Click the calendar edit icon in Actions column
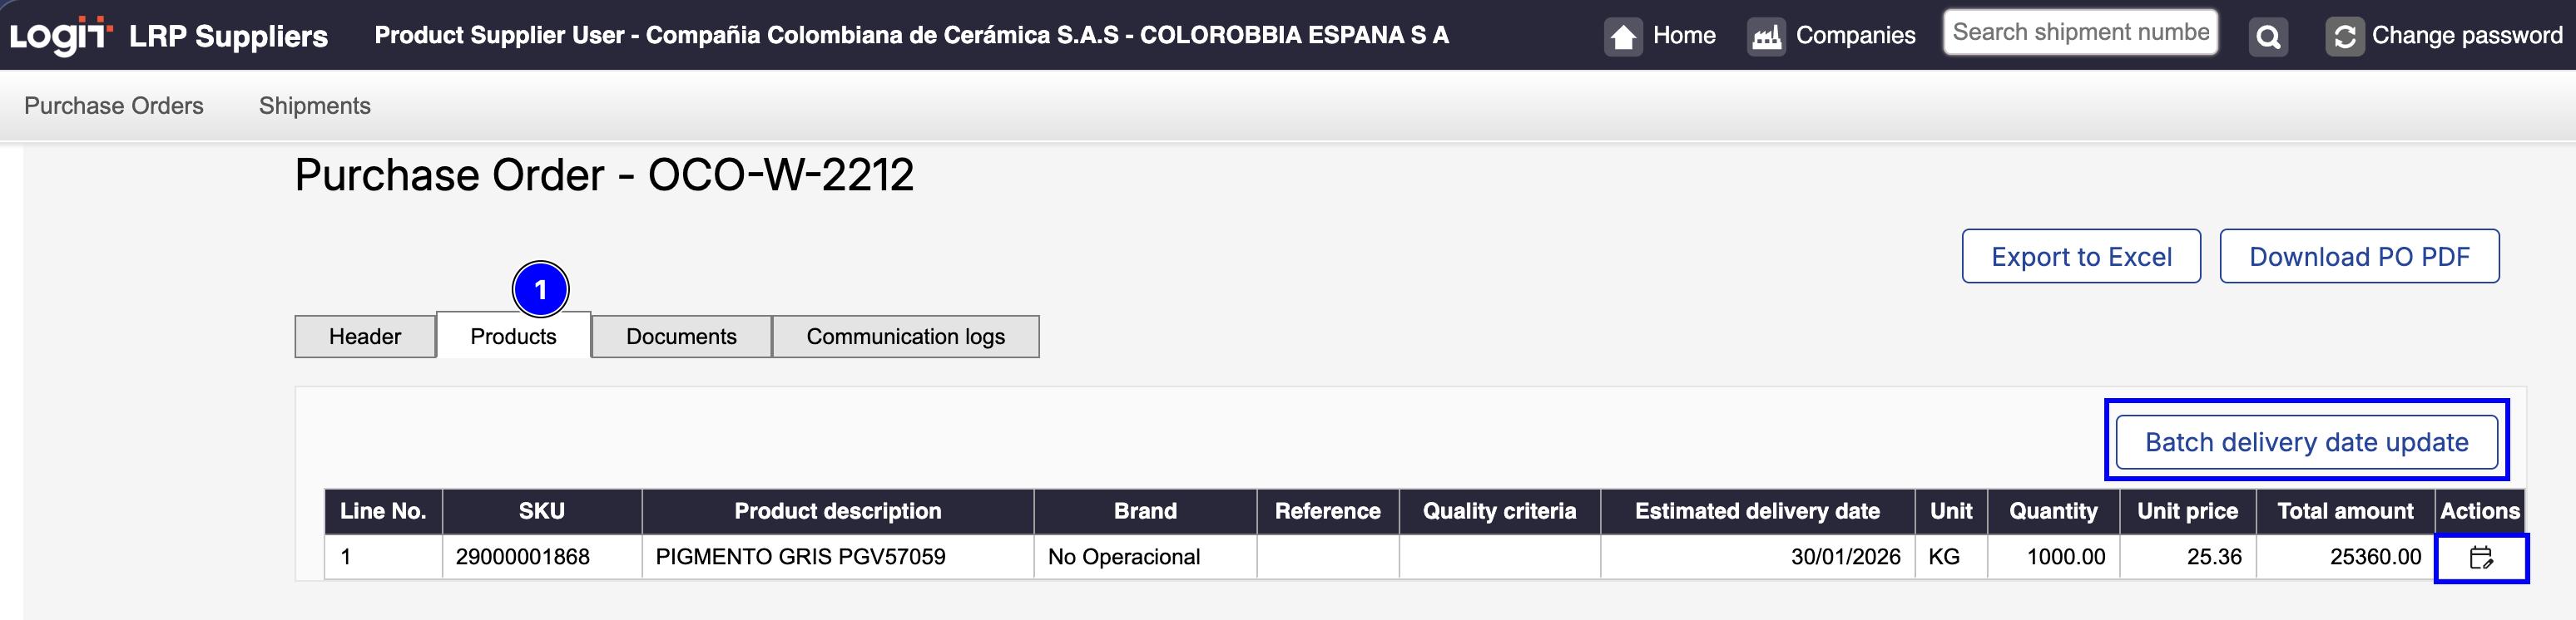This screenshot has width=2576, height=620. [2481, 558]
